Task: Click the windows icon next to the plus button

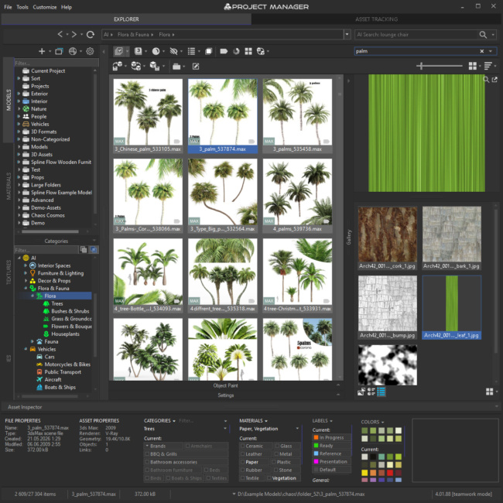Action: tap(59, 51)
